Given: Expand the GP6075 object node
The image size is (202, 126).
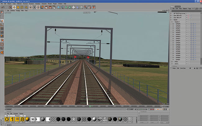Looking at the screenshot, I should point(173,32).
